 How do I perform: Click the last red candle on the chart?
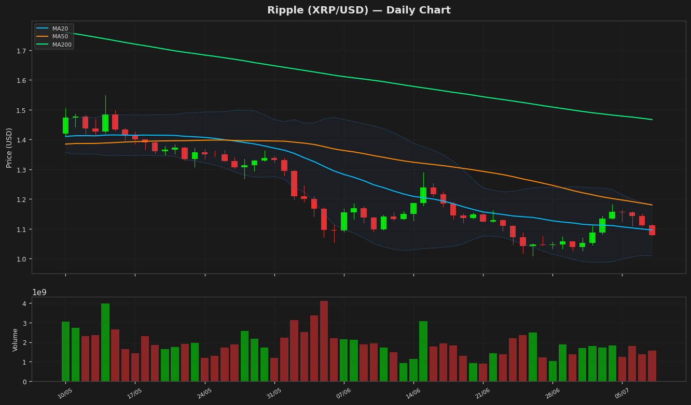click(652, 230)
